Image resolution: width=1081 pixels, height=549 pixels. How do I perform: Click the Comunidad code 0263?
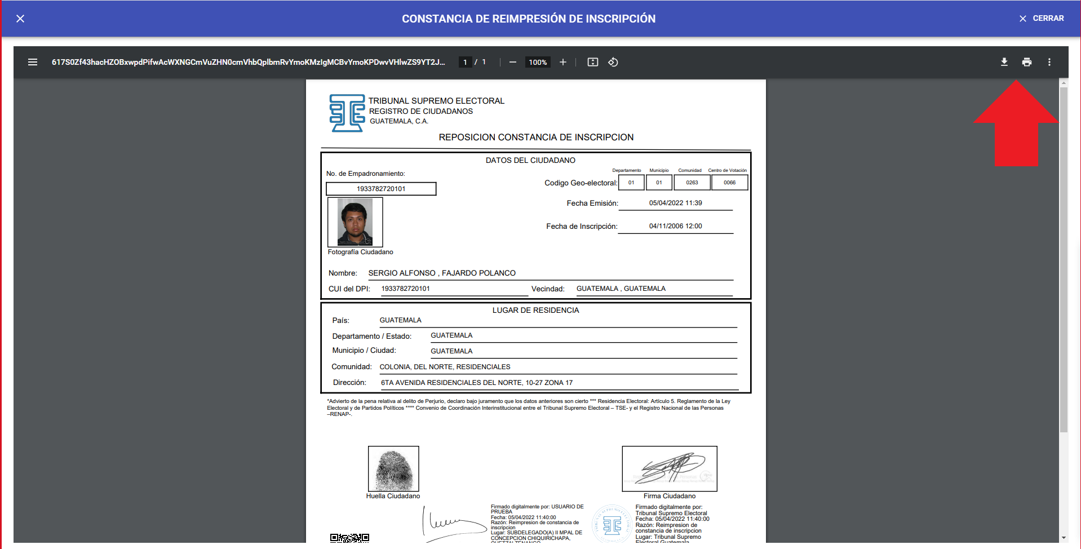692,183
